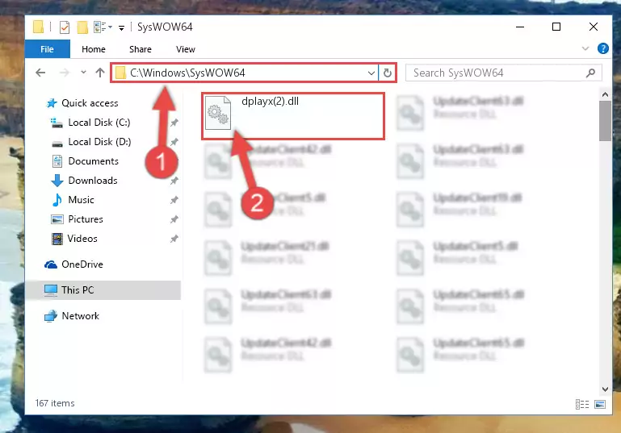The width and height of the screenshot is (621, 433).
Task: Click pin icon beside Downloads
Action: (174, 181)
